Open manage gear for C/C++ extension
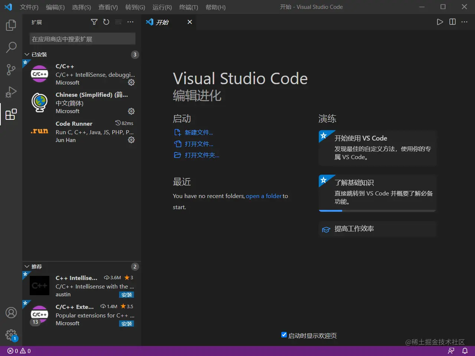Image resolution: width=475 pixels, height=356 pixels. pyautogui.click(x=131, y=82)
